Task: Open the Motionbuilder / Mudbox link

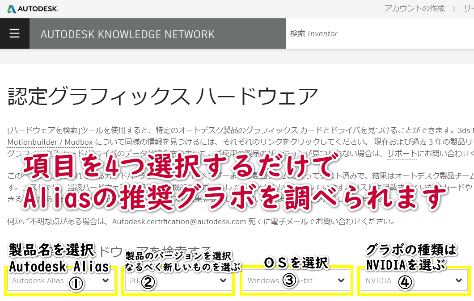Action: [x=50, y=142]
